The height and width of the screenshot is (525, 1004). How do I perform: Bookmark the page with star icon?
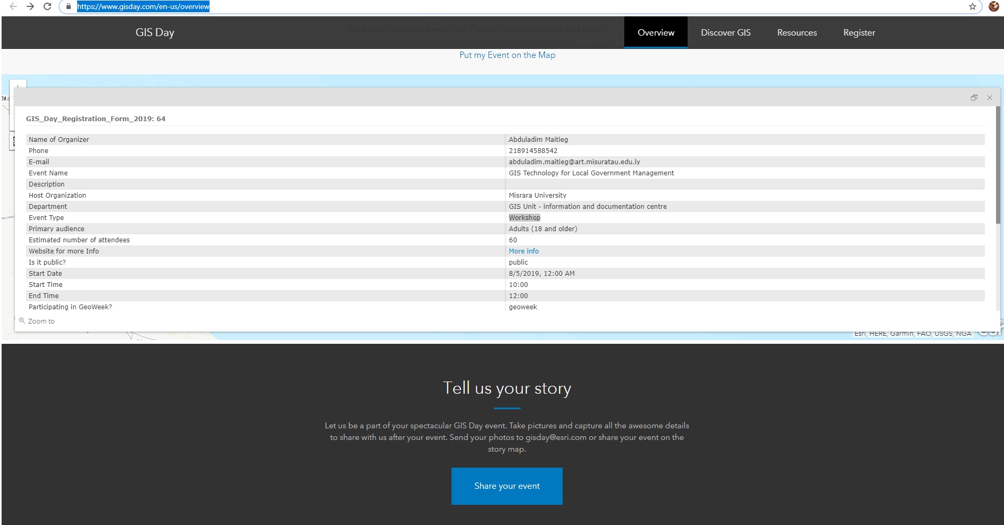pos(973,6)
